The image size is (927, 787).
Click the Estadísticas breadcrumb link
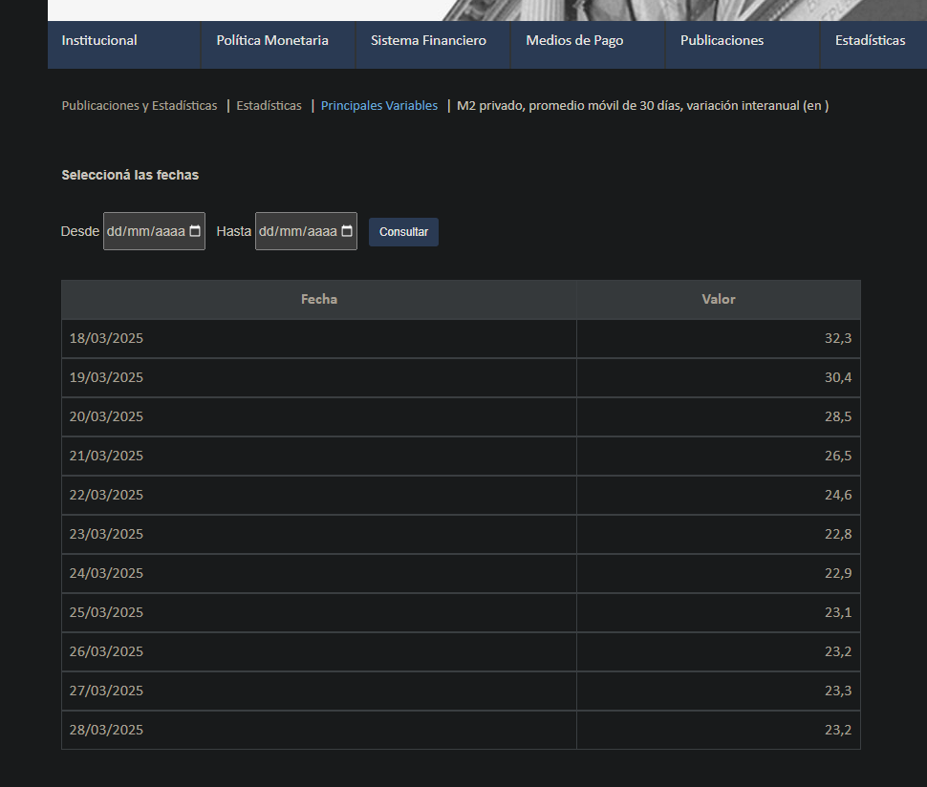[x=269, y=106]
